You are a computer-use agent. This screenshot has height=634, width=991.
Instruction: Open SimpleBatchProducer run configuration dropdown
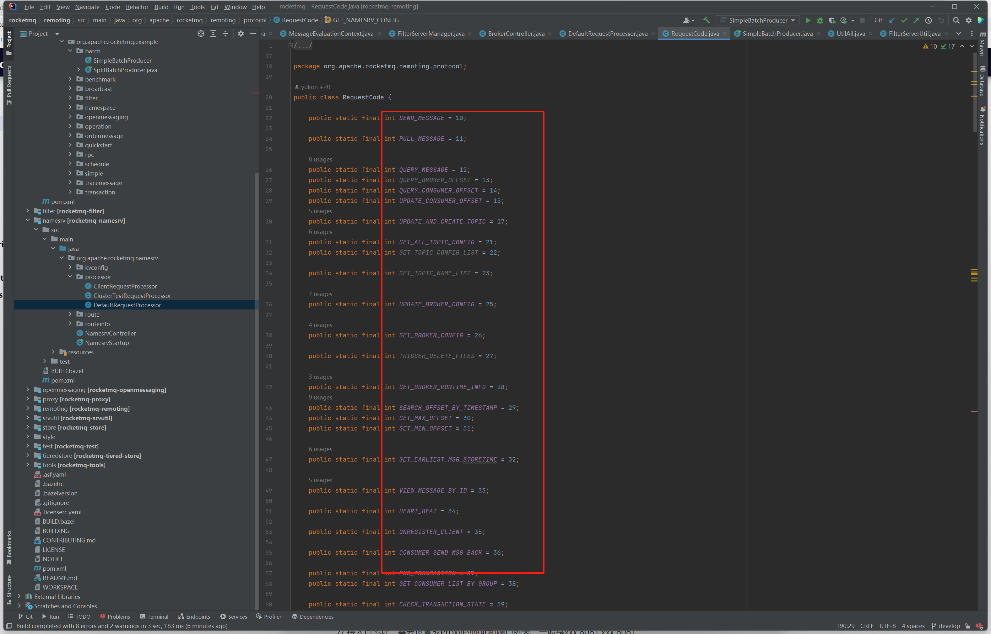click(758, 20)
